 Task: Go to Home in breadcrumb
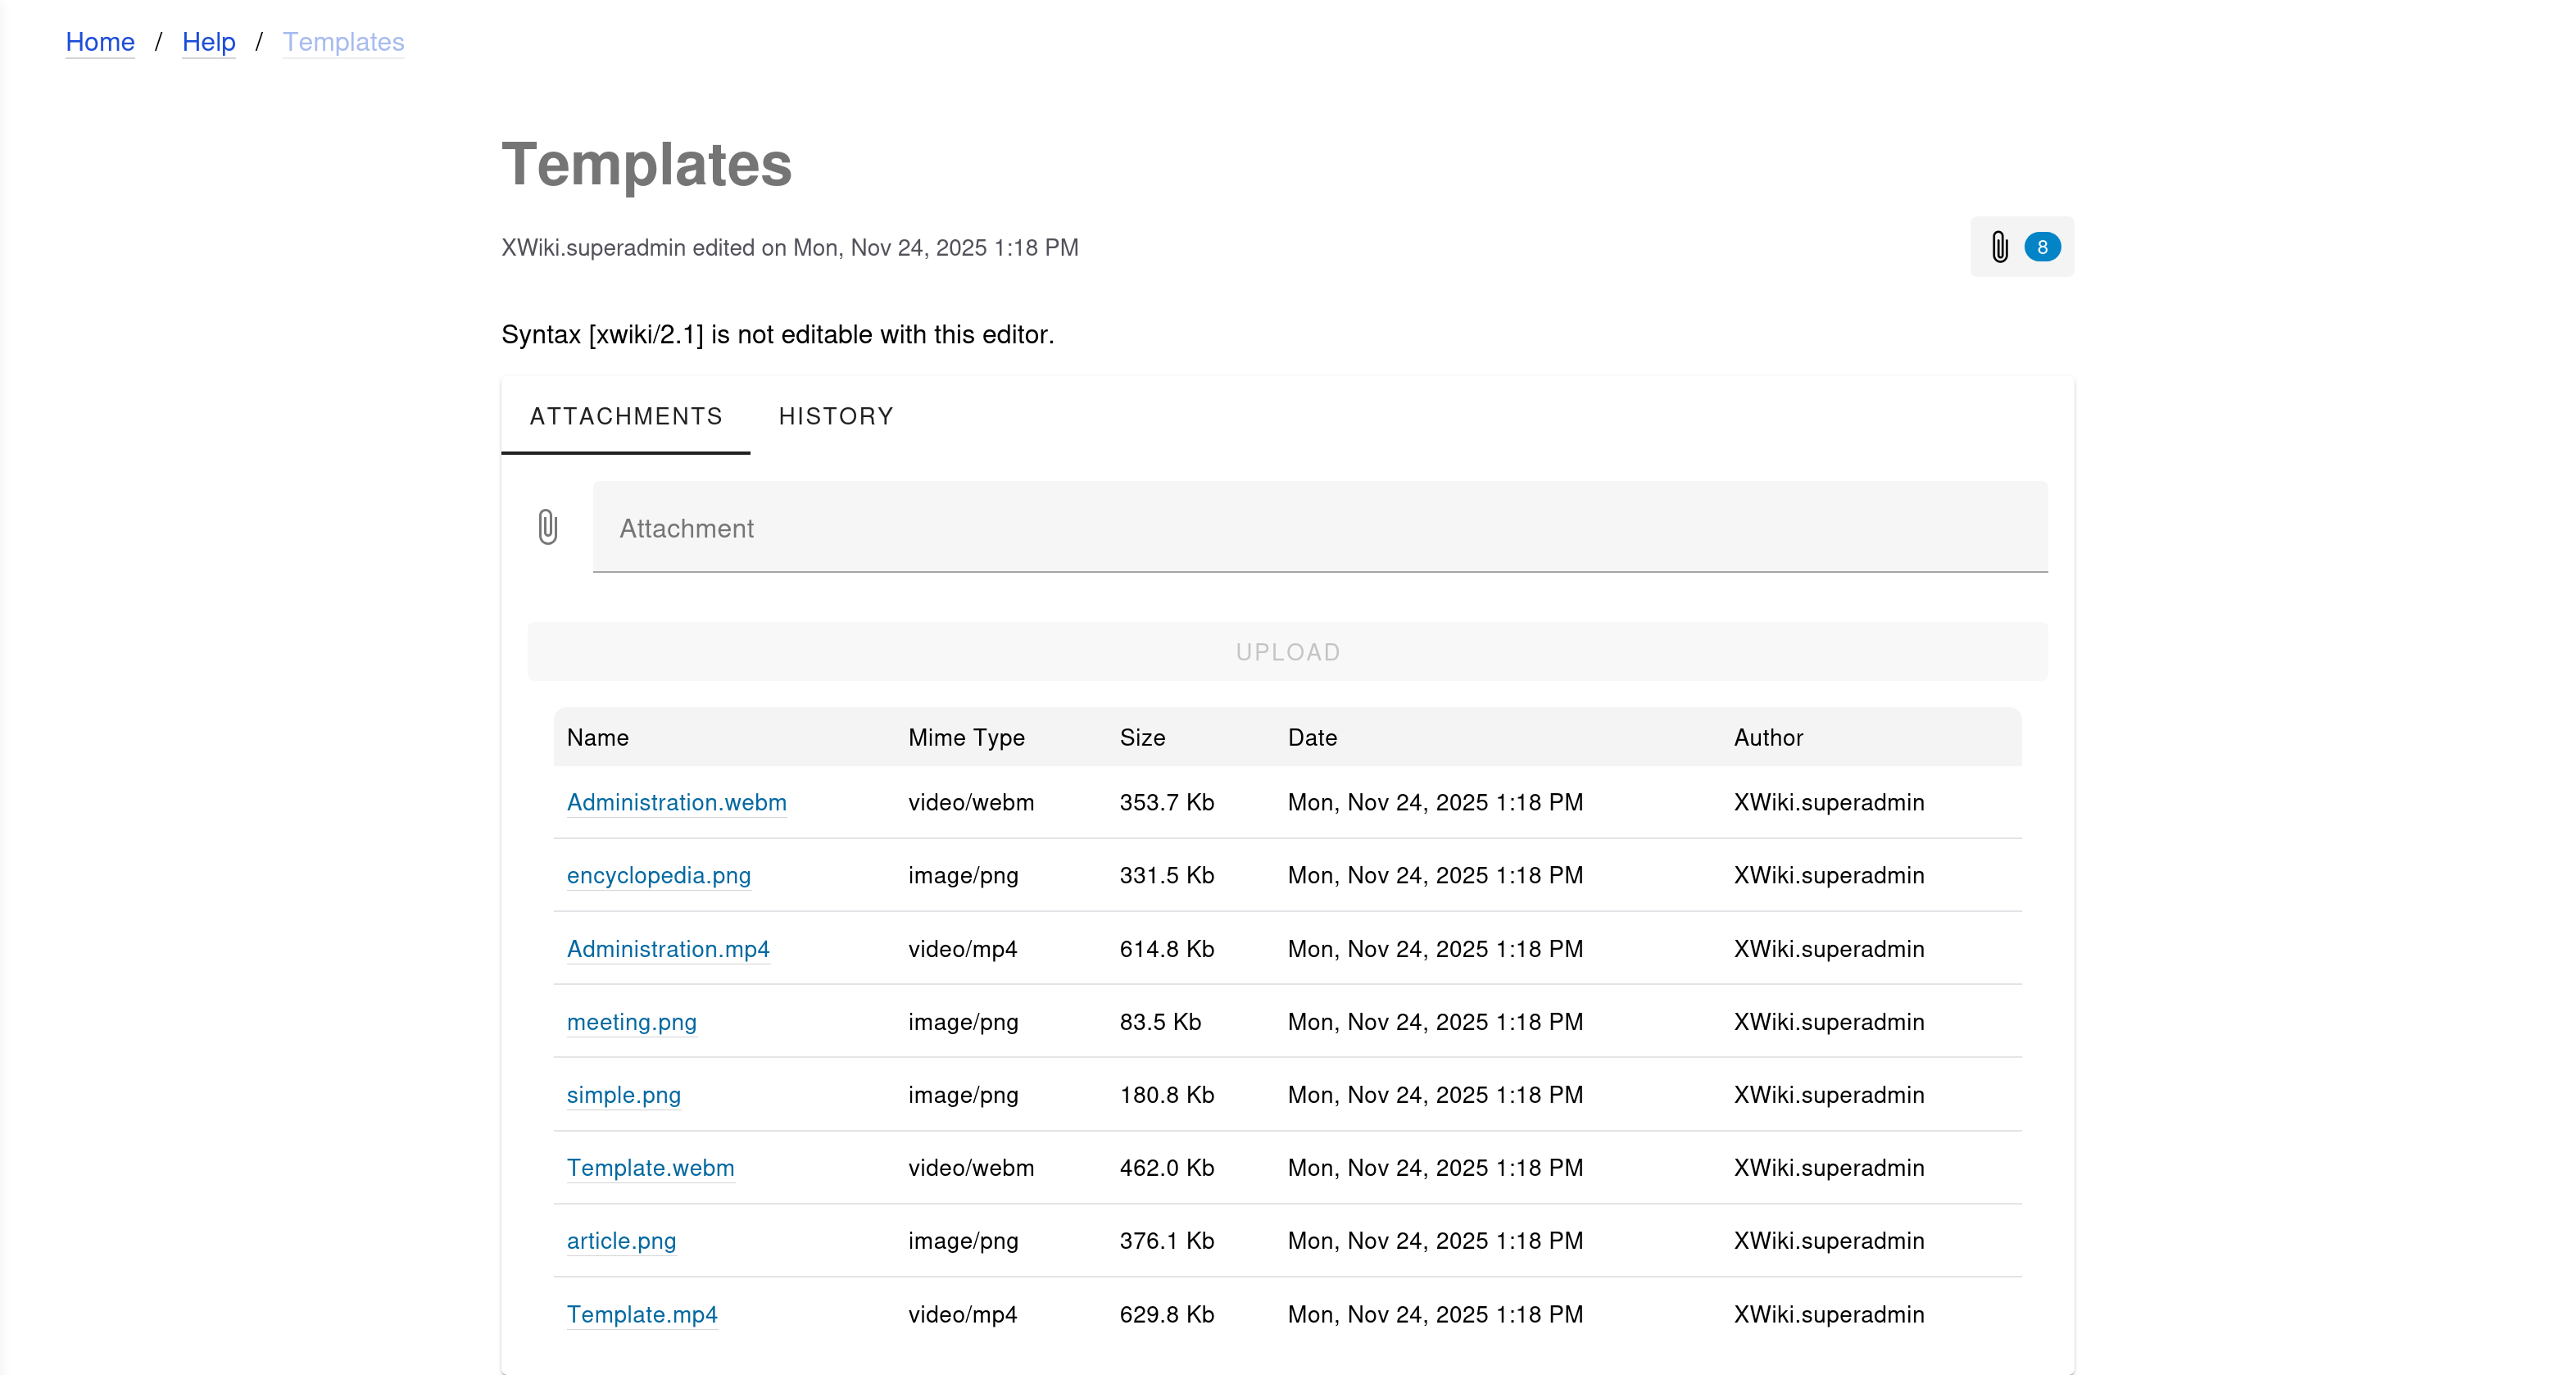tap(100, 42)
